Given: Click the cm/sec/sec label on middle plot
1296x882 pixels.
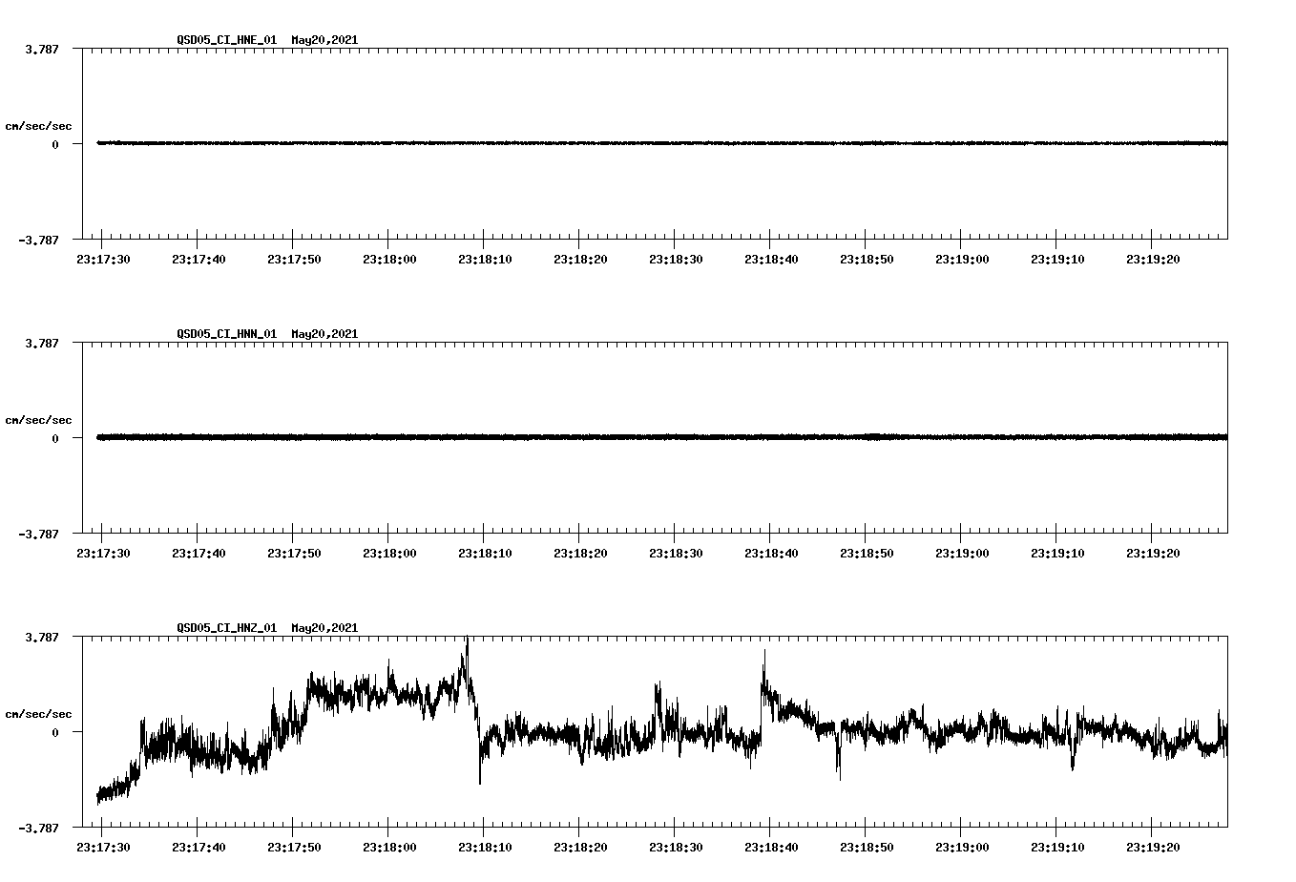Looking at the screenshot, I should click(40, 419).
